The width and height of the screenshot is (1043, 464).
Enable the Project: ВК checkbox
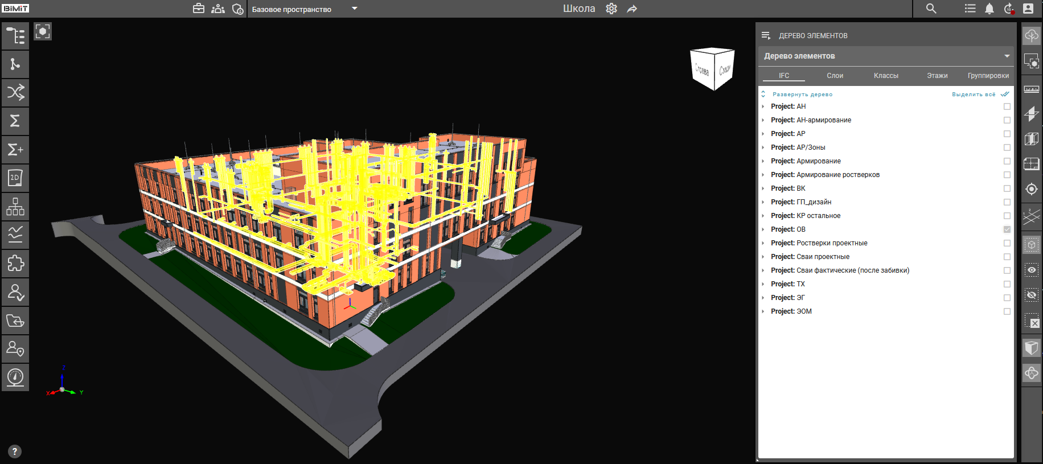click(1007, 188)
